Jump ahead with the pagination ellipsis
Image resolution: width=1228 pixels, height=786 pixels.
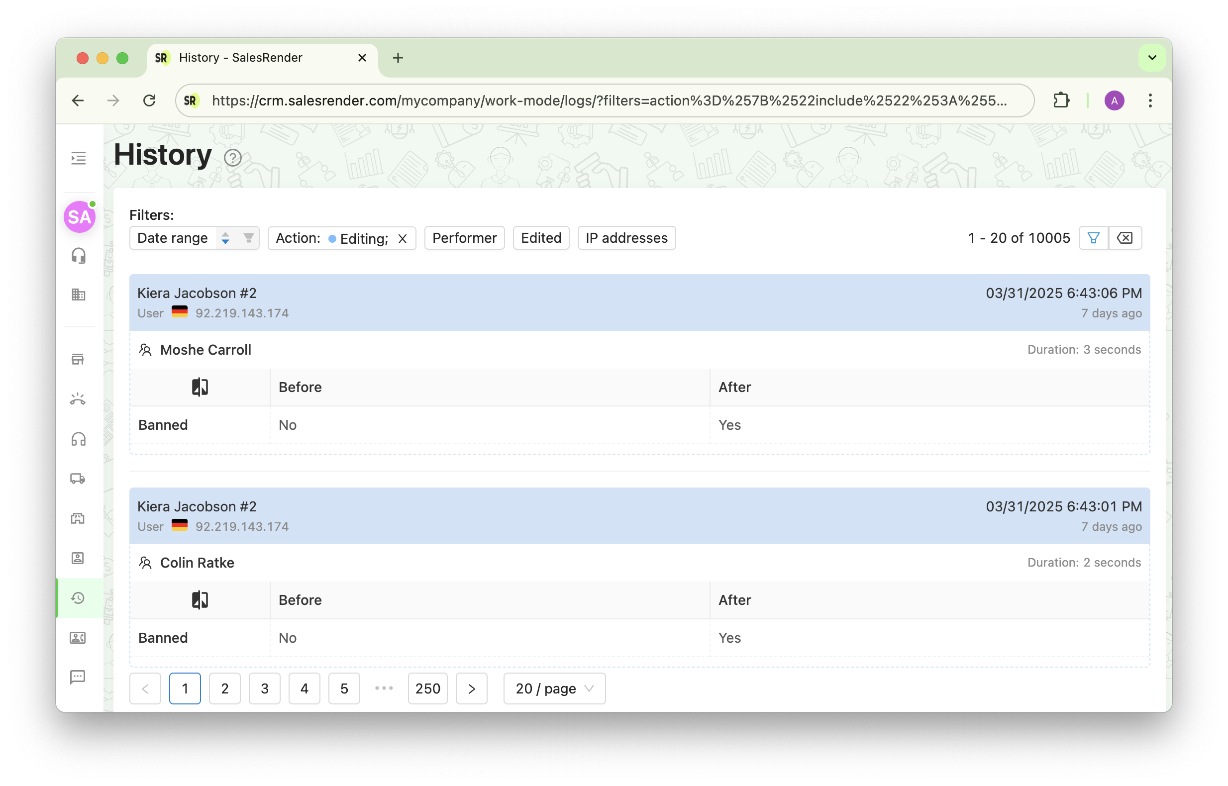coord(384,688)
